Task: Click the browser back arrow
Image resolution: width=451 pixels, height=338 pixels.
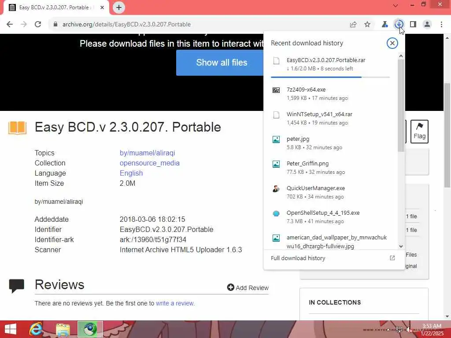Action: [10, 25]
